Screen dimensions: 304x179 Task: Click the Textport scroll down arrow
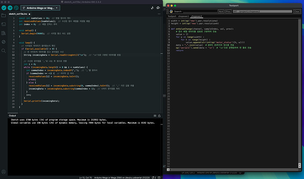coord(300,167)
